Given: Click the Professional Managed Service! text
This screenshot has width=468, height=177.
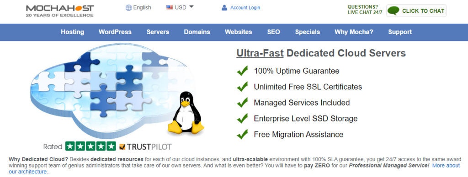Looking at the screenshot, I should click(389, 166).
